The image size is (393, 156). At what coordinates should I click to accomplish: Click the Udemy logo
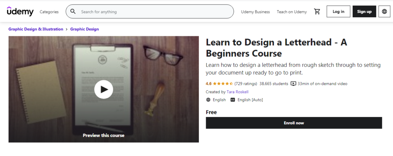click(20, 11)
